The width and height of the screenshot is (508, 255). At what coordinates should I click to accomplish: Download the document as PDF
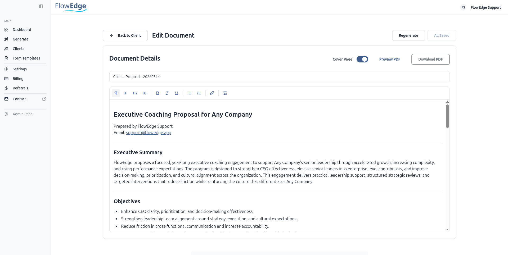(430, 59)
